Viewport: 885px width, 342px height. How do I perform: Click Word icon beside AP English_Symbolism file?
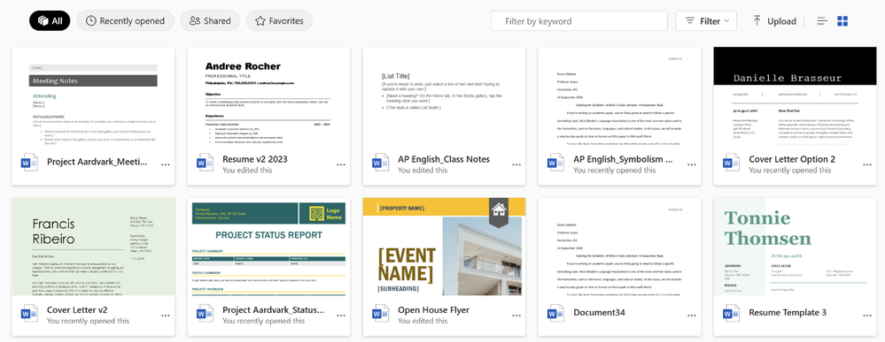pyautogui.click(x=555, y=163)
